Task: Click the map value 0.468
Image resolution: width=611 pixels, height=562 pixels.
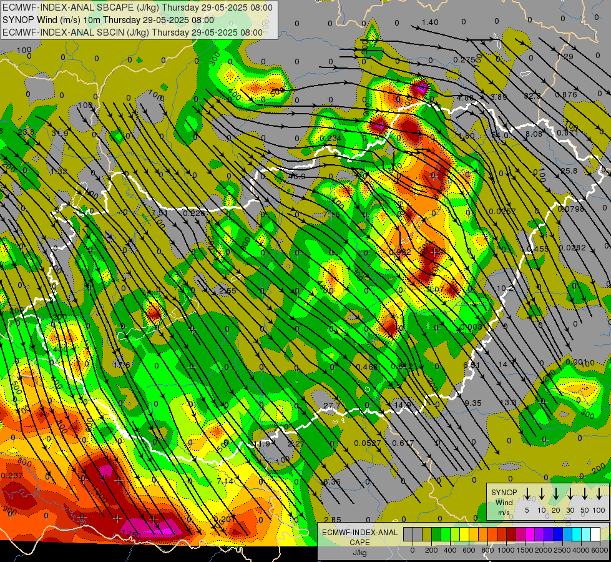Action: 367,367
